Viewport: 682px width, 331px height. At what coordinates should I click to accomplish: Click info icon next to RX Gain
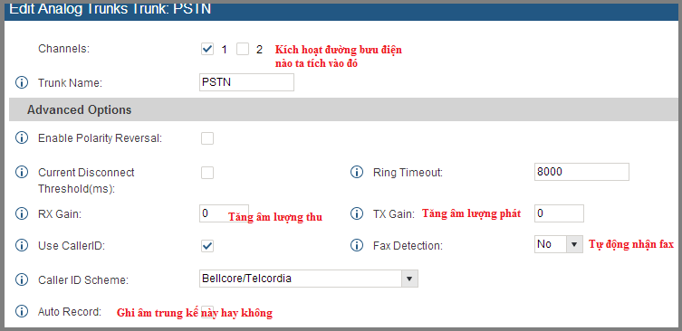coord(22,213)
